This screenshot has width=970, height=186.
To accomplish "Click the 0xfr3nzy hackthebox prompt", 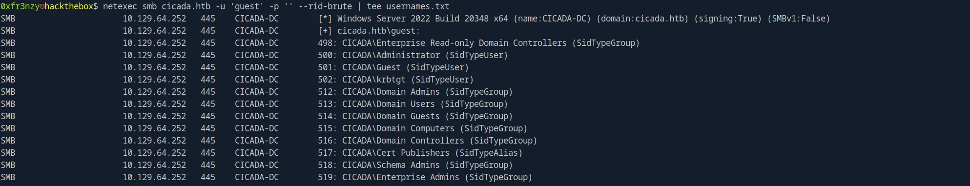I will (x=49, y=6).
